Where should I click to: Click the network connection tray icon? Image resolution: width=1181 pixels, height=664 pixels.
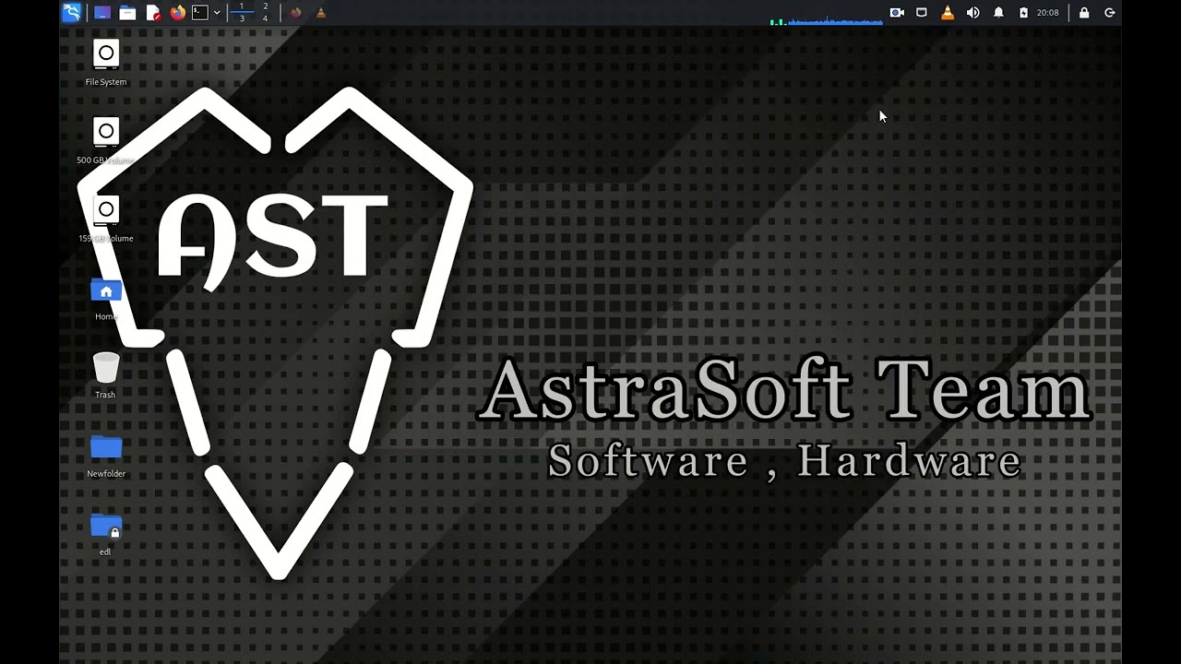[x=922, y=13]
